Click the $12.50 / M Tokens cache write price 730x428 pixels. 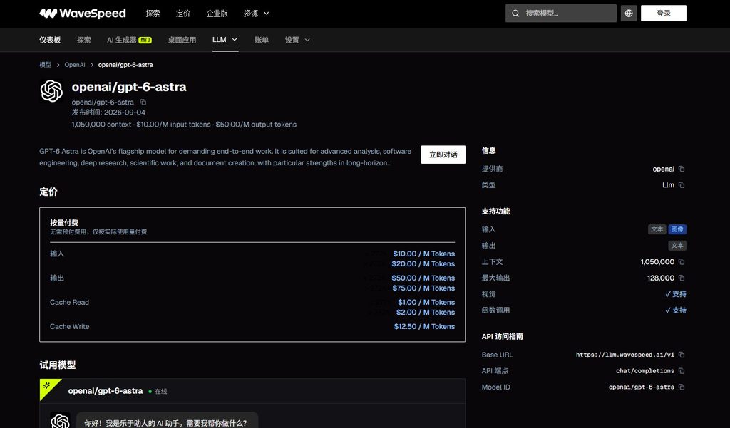(x=424, y=327)
